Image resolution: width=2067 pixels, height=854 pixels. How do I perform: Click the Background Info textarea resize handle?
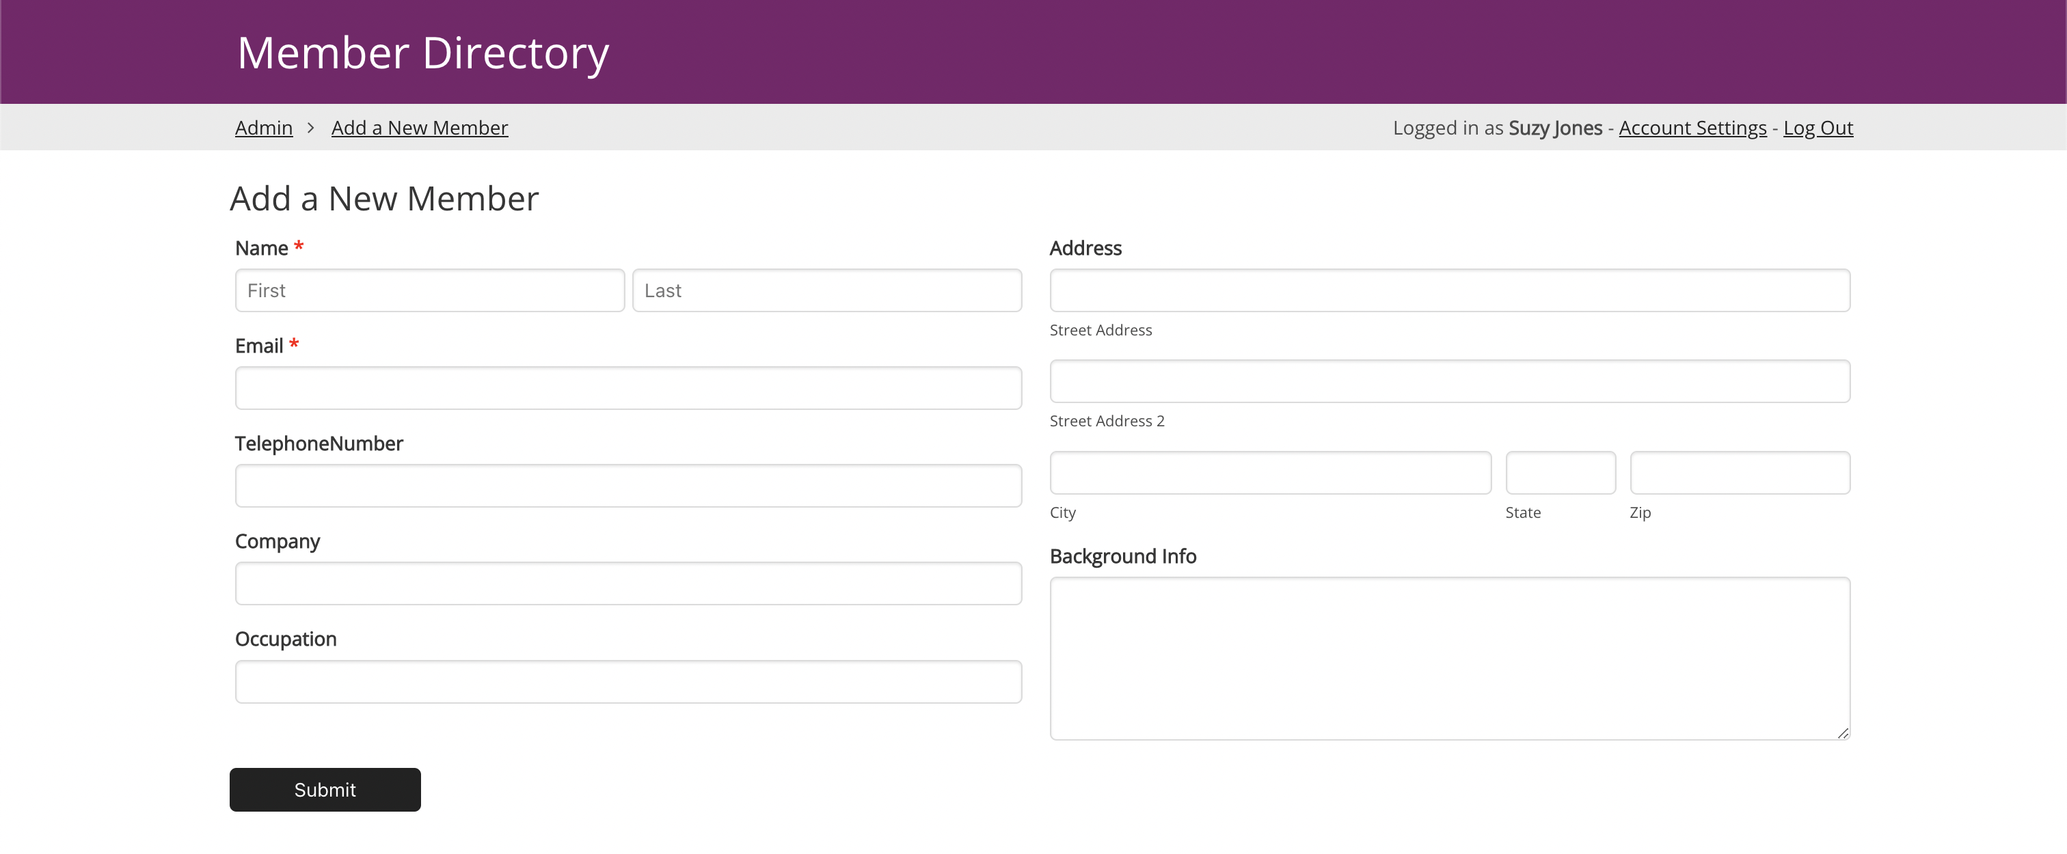click(1842, 733)
